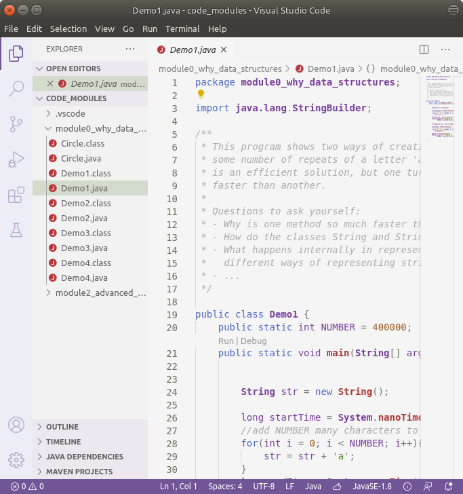Open the Search view

16,89
